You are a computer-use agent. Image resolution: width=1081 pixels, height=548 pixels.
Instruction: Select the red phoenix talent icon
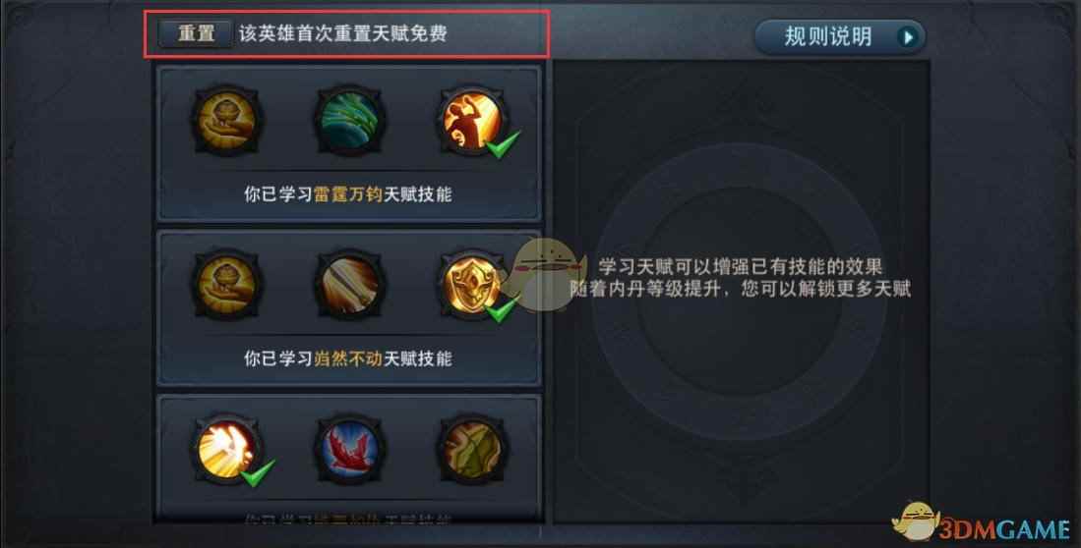pos(349,449)
